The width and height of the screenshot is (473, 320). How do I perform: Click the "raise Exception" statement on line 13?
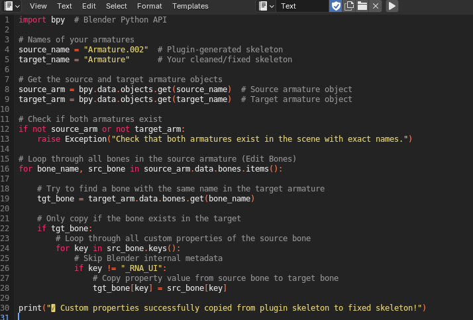click(225, 139)
